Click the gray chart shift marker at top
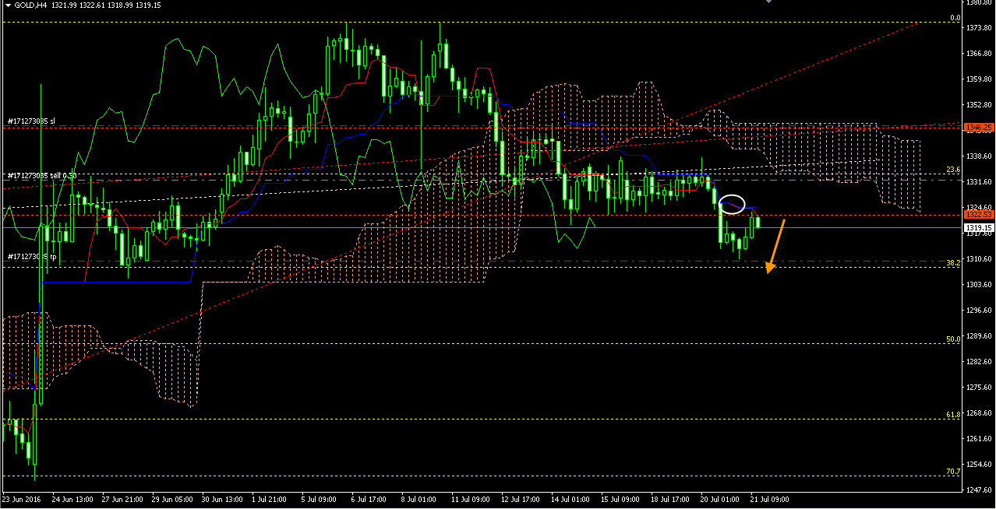The image size is (996, 509). coord(769,2)
